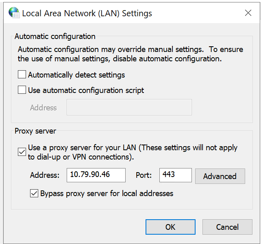This screenshot has height=244, width=261.
Task: Click the proxy Address field containing 10.79.90.46
Action: 96,175
